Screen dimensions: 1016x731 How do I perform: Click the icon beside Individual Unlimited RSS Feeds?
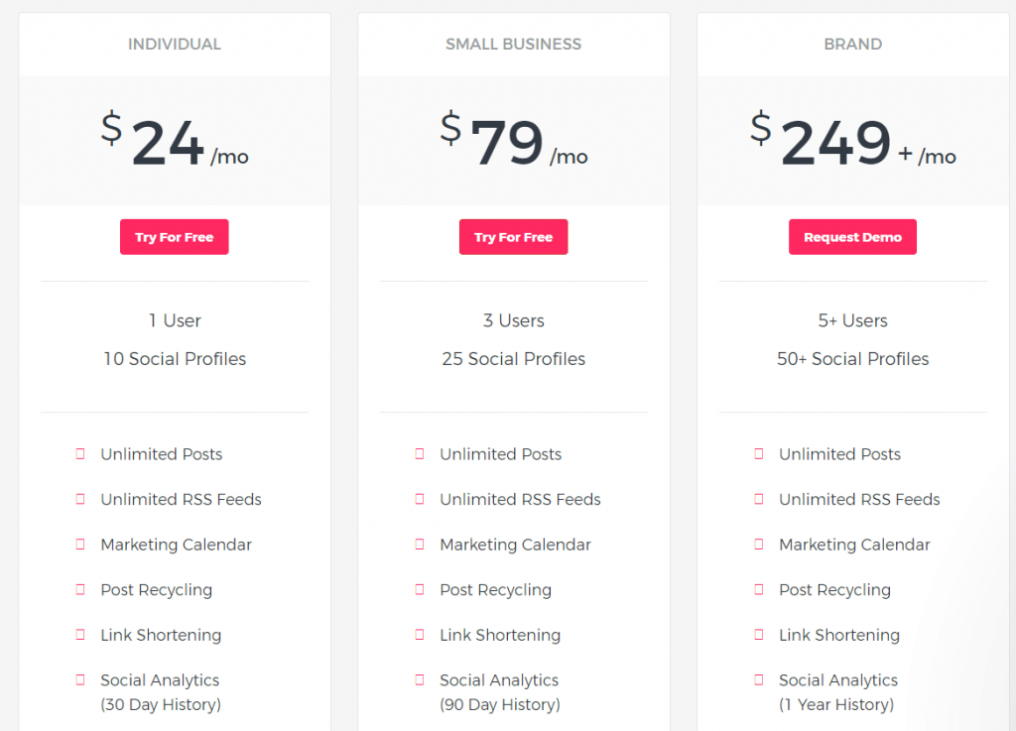pos(80,499)
